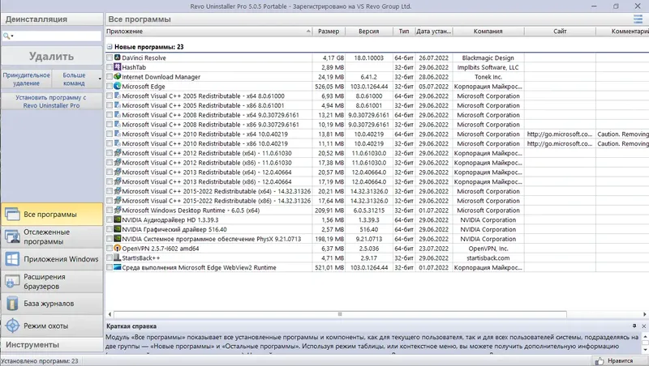This screenshot has height=366, width=649.
Task: Open База журналов section
Action: click(x=52, y=304)
